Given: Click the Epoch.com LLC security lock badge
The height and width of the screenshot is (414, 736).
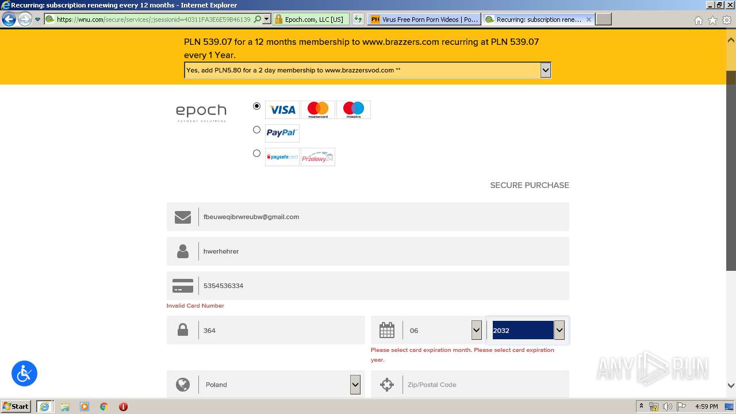Looking at the screenshot, I should point(310,19).
